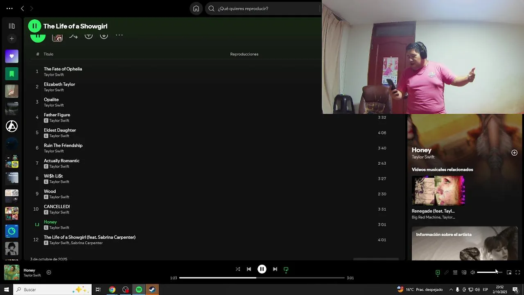Viewport: 524px width, 295px height.
Task: Enter full screen mode in Spotify
Action: pos(518,272)
